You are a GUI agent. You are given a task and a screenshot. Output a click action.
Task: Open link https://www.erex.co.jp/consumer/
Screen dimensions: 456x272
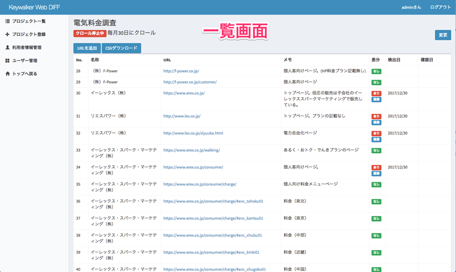click(x=193, y=167)
